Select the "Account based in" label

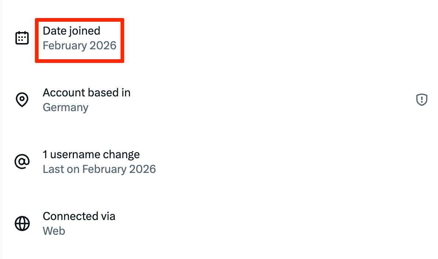click(86, 92)
